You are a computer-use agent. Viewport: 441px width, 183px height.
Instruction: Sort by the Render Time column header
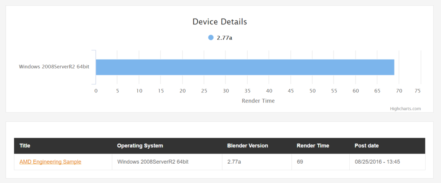pyautogui.click(x=313, y=145)
